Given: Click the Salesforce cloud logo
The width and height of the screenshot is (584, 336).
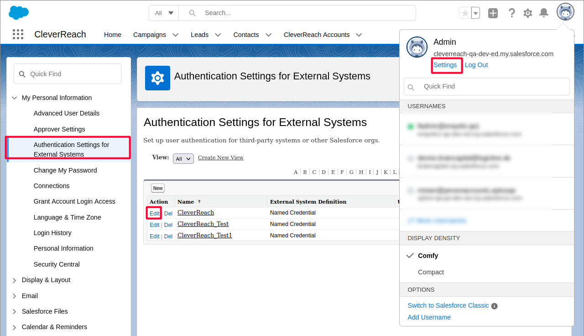Looking at the screenshot, I should [19, 13].
